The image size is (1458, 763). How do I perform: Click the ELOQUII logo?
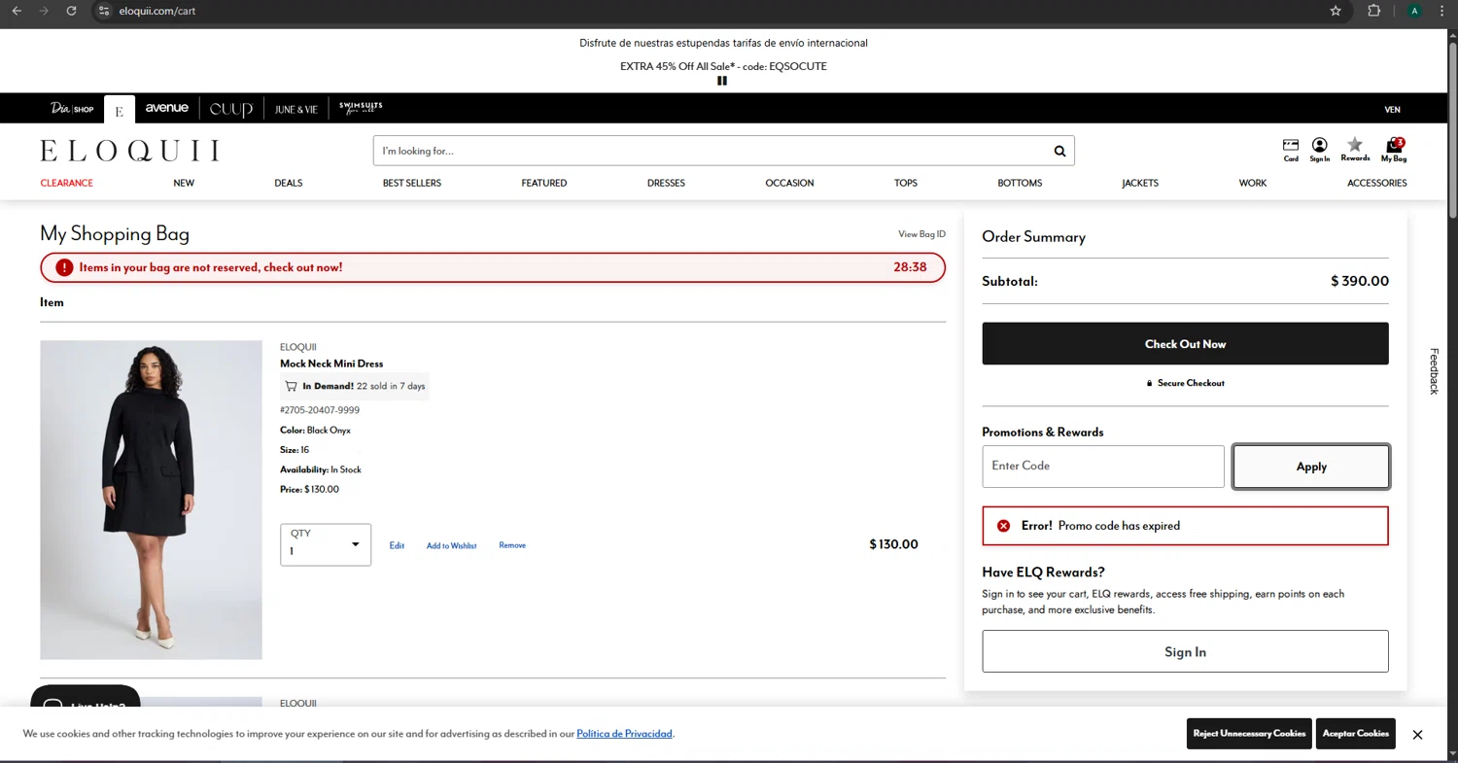[129, 151]
